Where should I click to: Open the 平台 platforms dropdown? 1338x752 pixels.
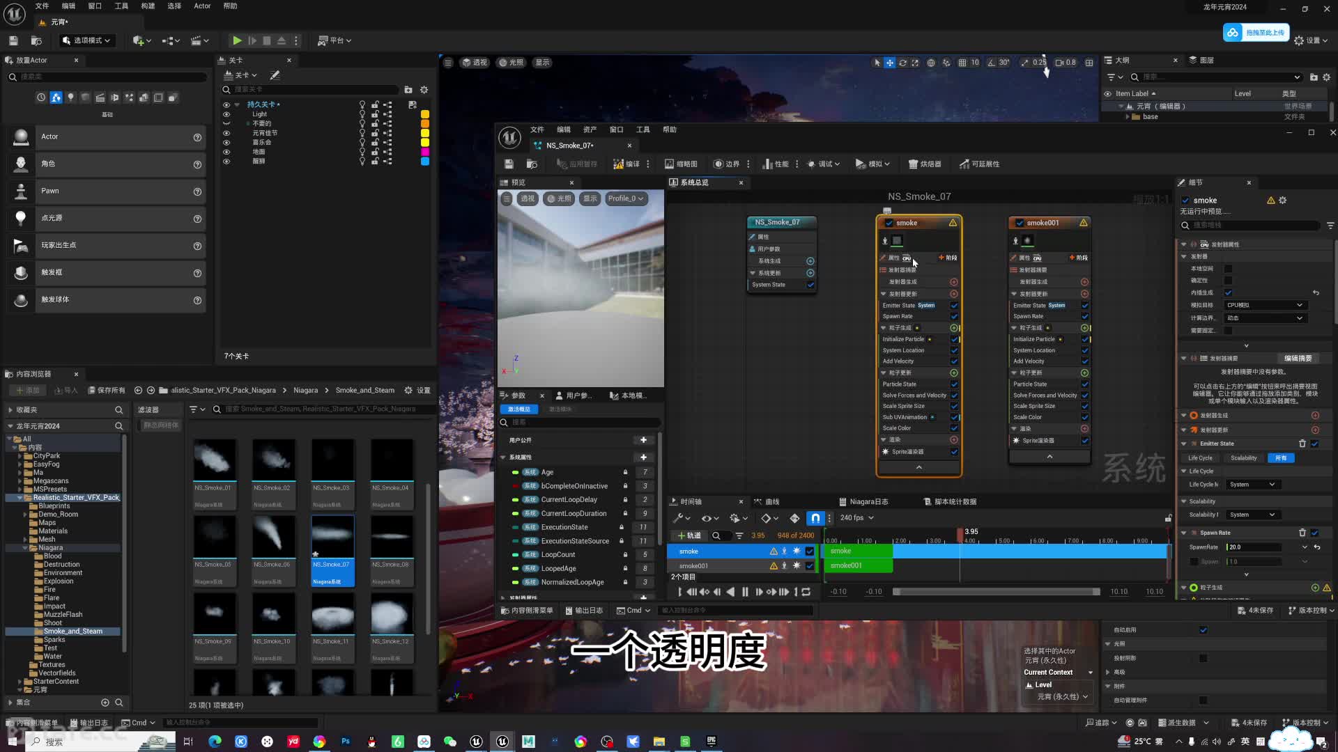point(334,40)
